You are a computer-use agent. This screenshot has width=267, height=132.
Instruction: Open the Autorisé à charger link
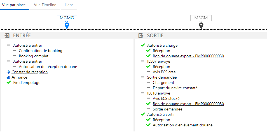tap(163, 45)
